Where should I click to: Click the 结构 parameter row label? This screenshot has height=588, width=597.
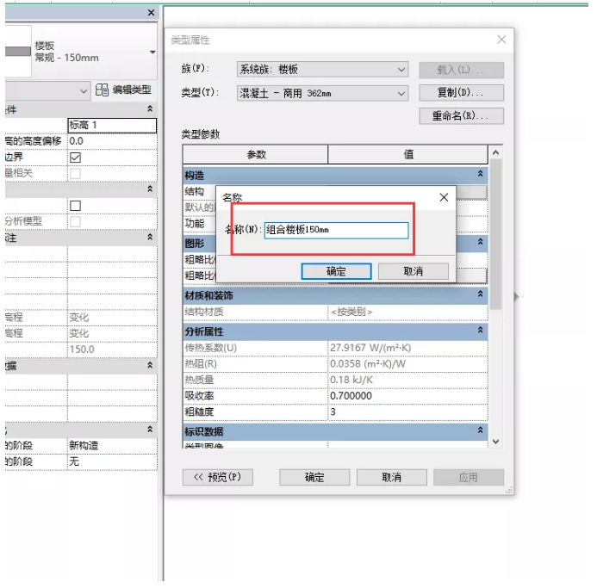195,191
